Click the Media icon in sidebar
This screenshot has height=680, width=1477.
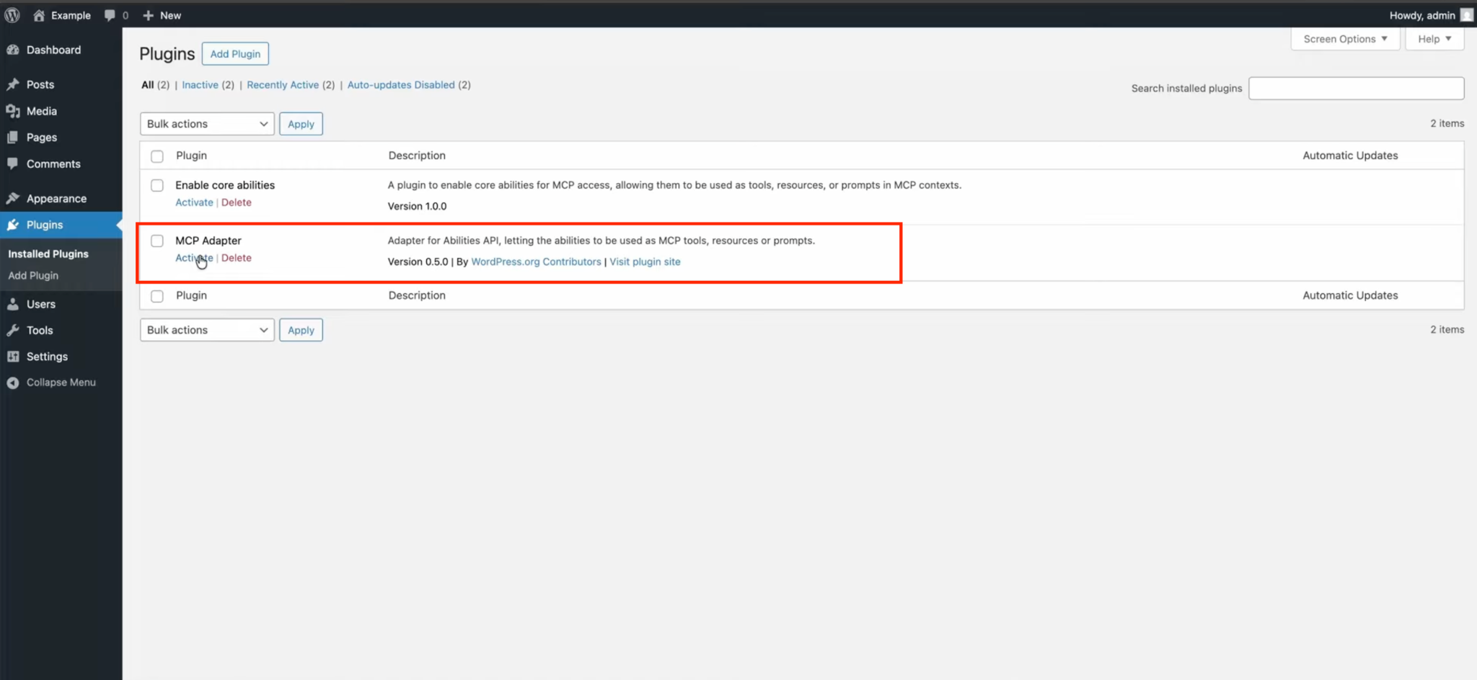point(13,111)
